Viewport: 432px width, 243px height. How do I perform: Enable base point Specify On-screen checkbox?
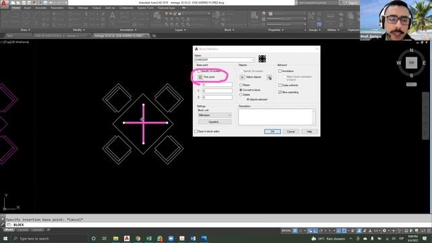[x=199, y=71]
